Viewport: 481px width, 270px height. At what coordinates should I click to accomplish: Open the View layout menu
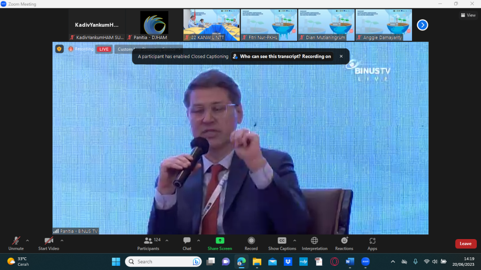coord(468,15)
